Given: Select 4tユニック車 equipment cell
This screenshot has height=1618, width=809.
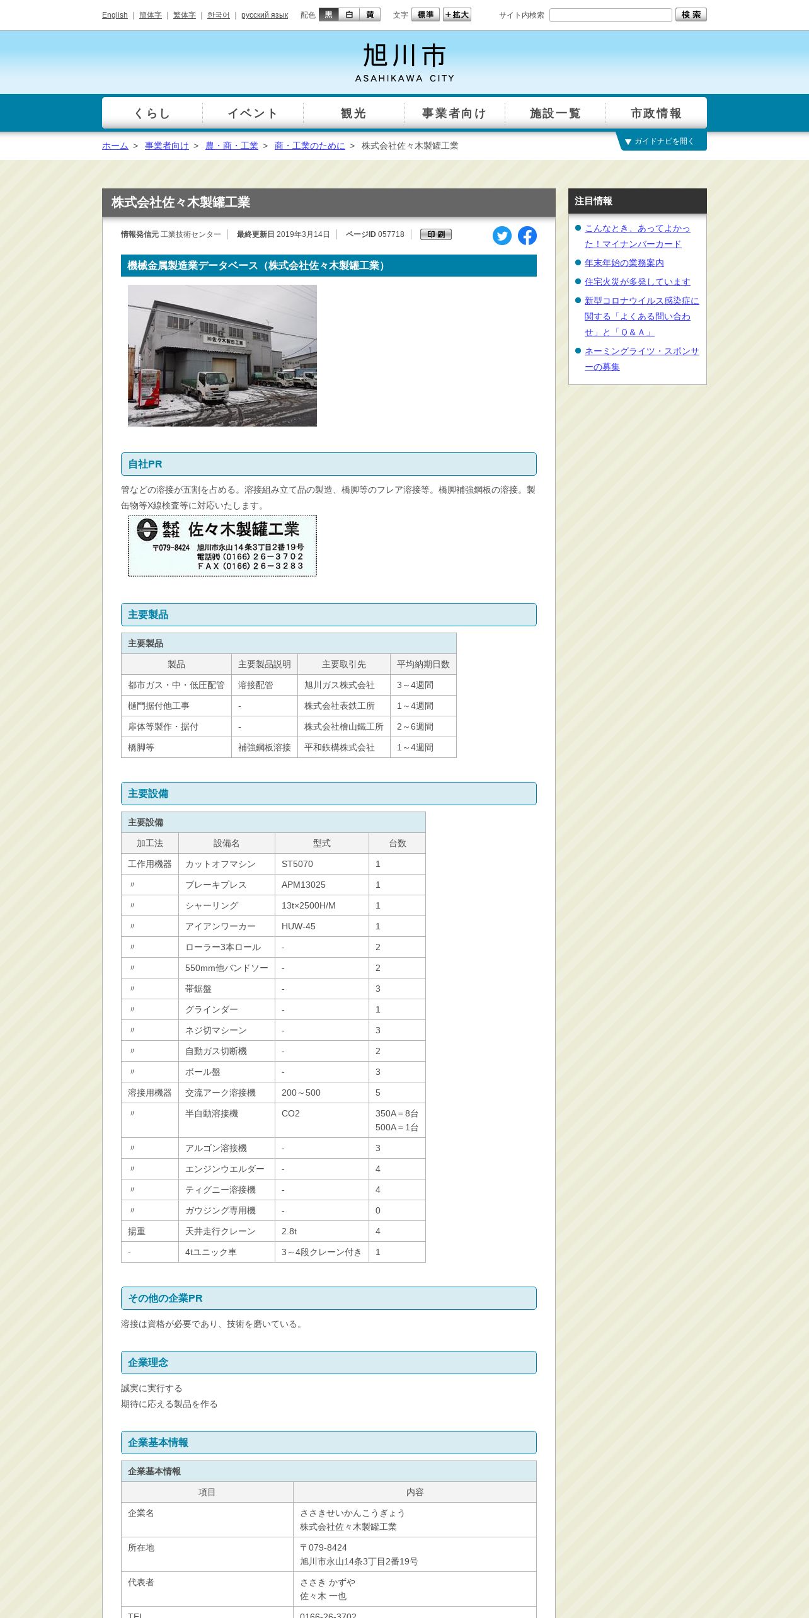Looking at the screenshot, I should tap(227, 1252).
